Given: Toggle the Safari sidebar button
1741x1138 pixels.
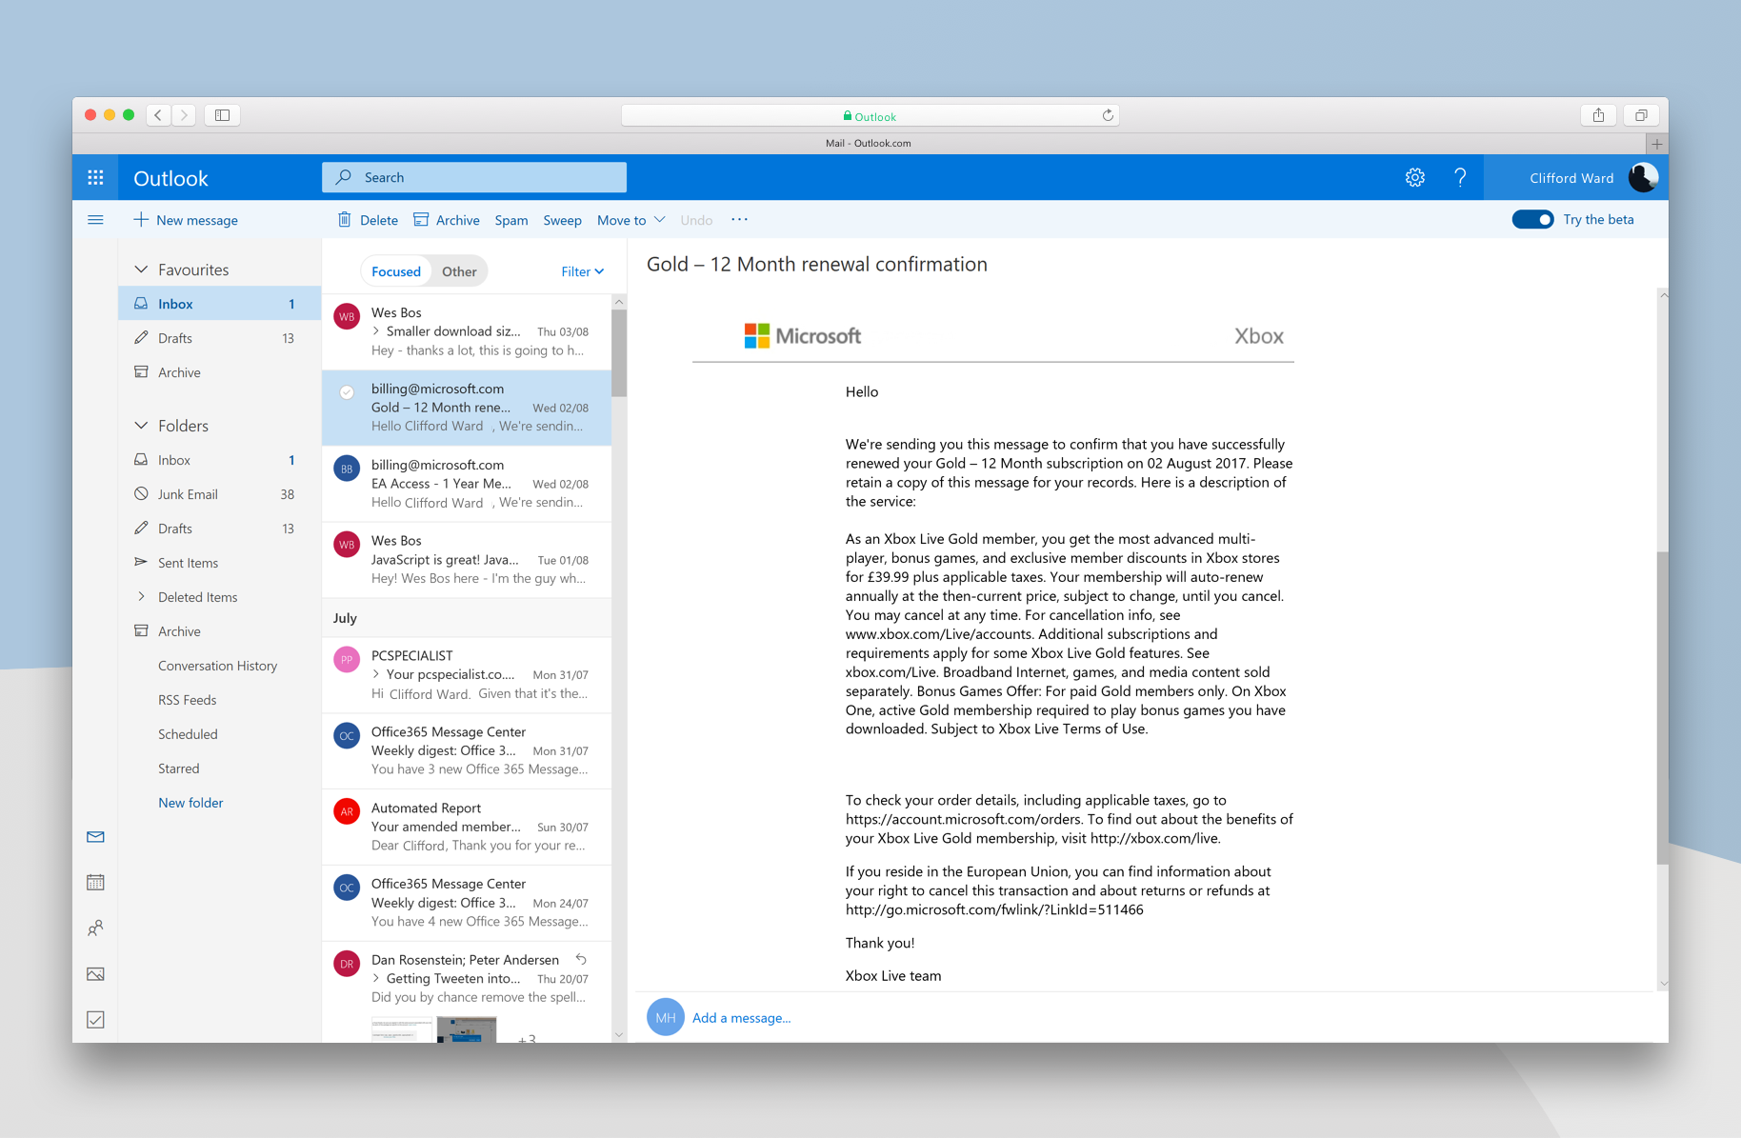Looking at the screenshot, I should tap(222, 115).
